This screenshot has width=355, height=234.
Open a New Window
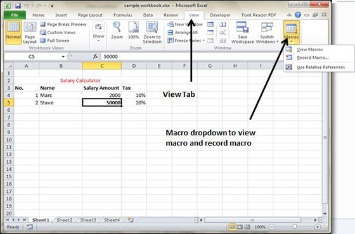point(185,25)
